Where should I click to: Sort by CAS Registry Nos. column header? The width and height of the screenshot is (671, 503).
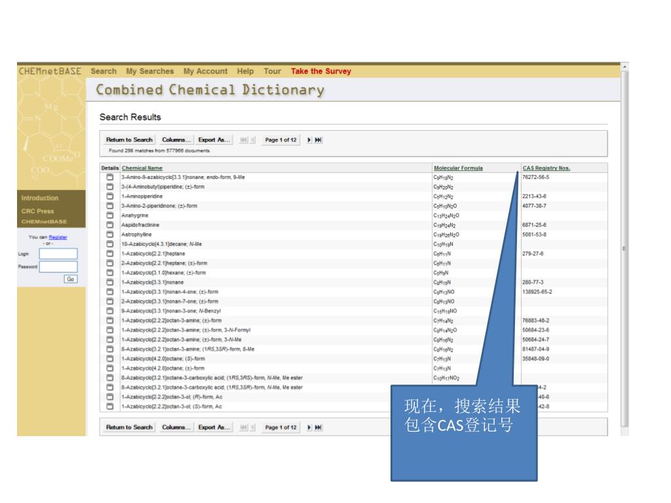[x=546, y=168]
